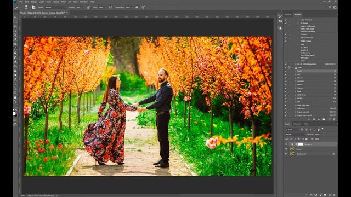Toggle visibility of the Curves adjustment layer
Image resolution: width=351 pixels, height=197 pixels.
pos(286,144)
